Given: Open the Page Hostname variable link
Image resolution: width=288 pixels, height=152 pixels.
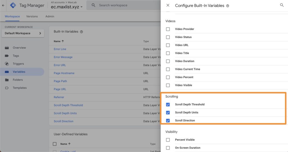Looking at the screenshot, I should click(x=64, y=73).
